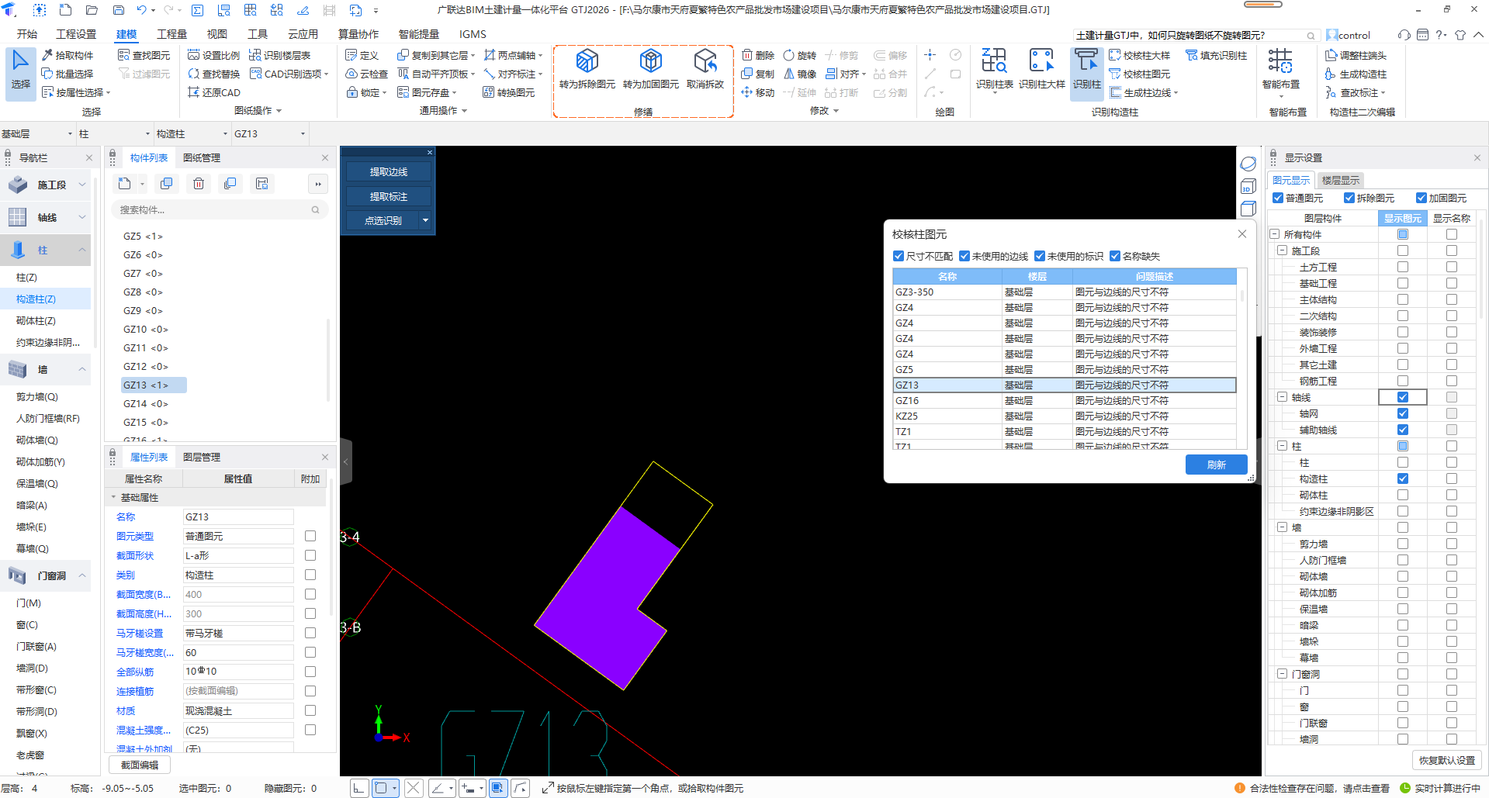Click 识别柱表 icon

(x=994, y=68)
